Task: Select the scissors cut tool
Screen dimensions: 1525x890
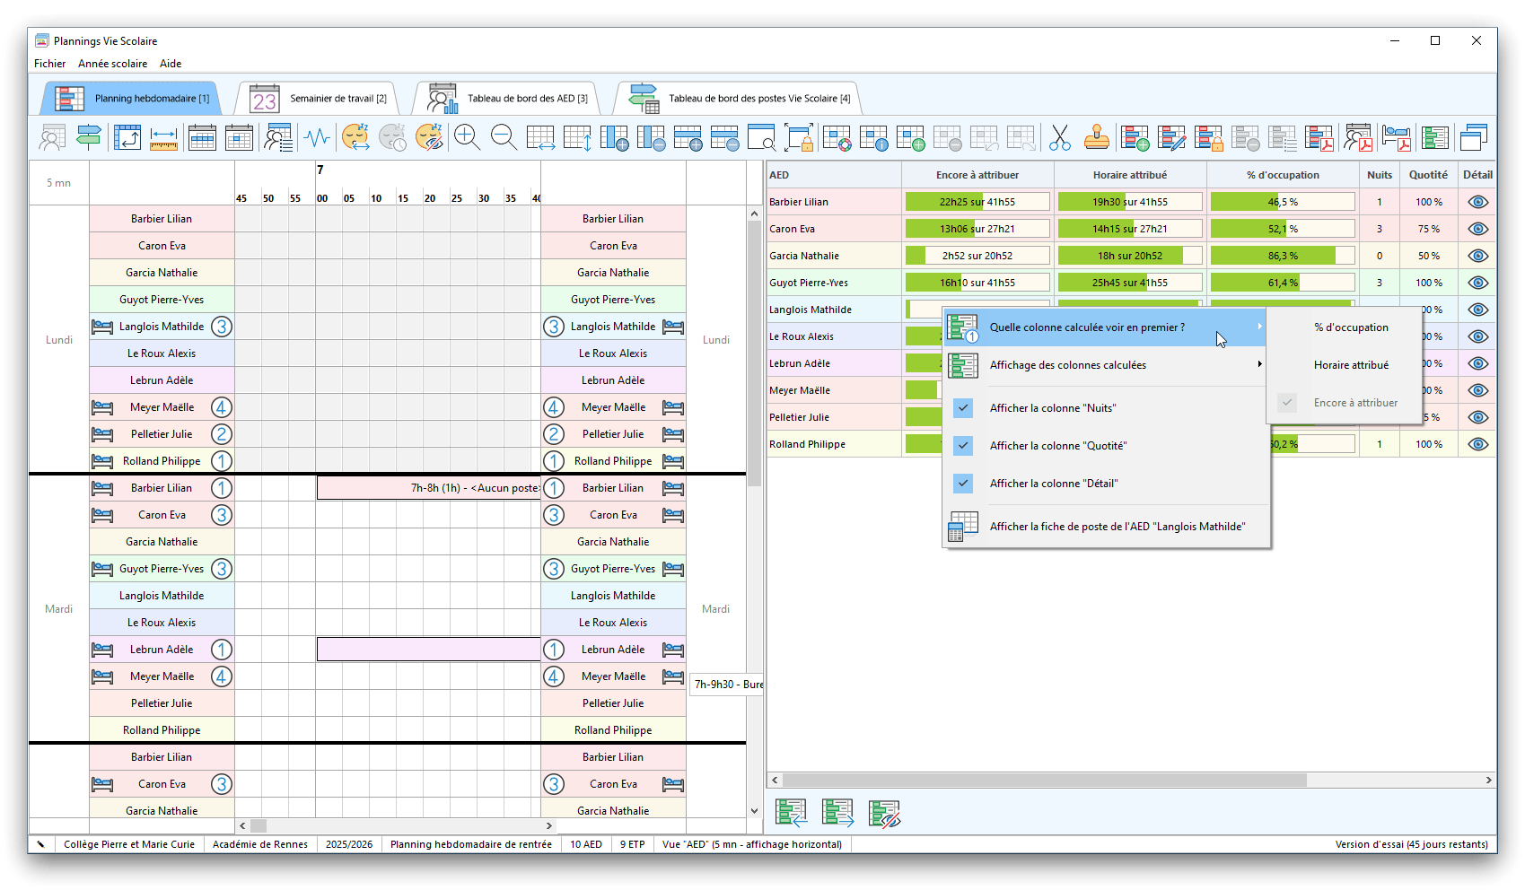Action: [1059, 137]
